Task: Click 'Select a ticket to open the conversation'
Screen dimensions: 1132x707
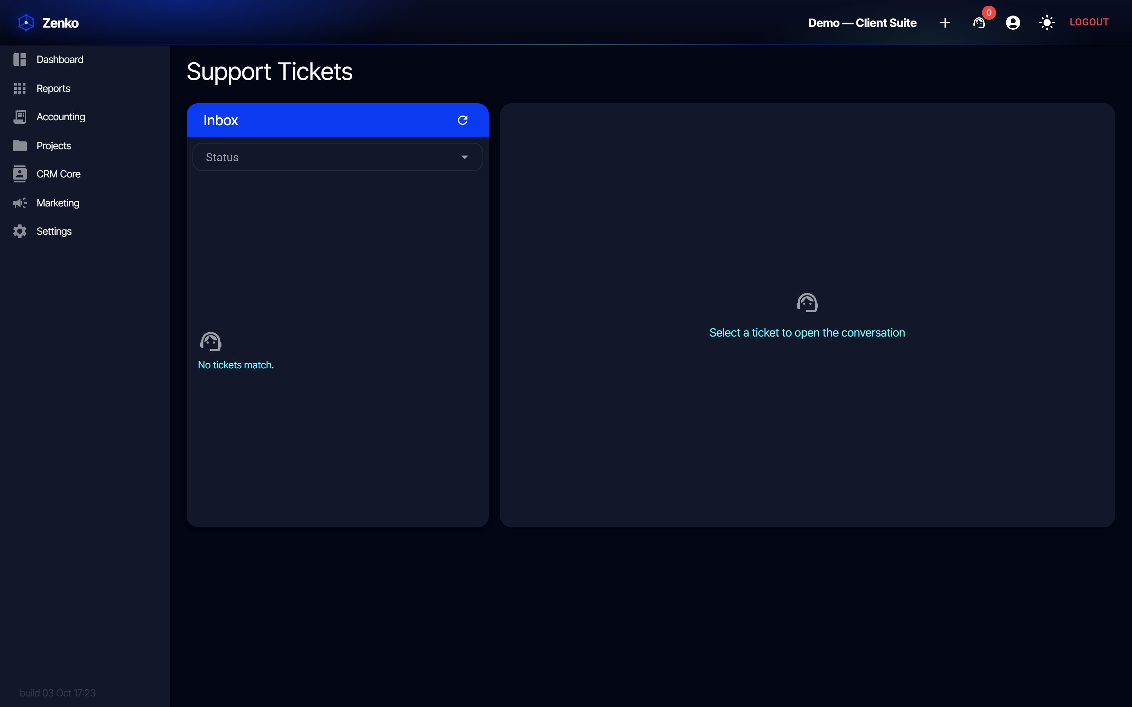Action: point(807,332)
